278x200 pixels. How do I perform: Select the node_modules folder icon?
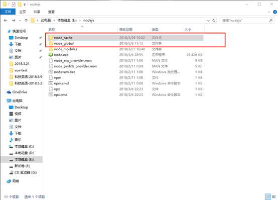click(x=51, y=49)
